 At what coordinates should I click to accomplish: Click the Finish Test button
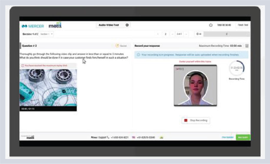pyautogui.click(x=243, y=25)
